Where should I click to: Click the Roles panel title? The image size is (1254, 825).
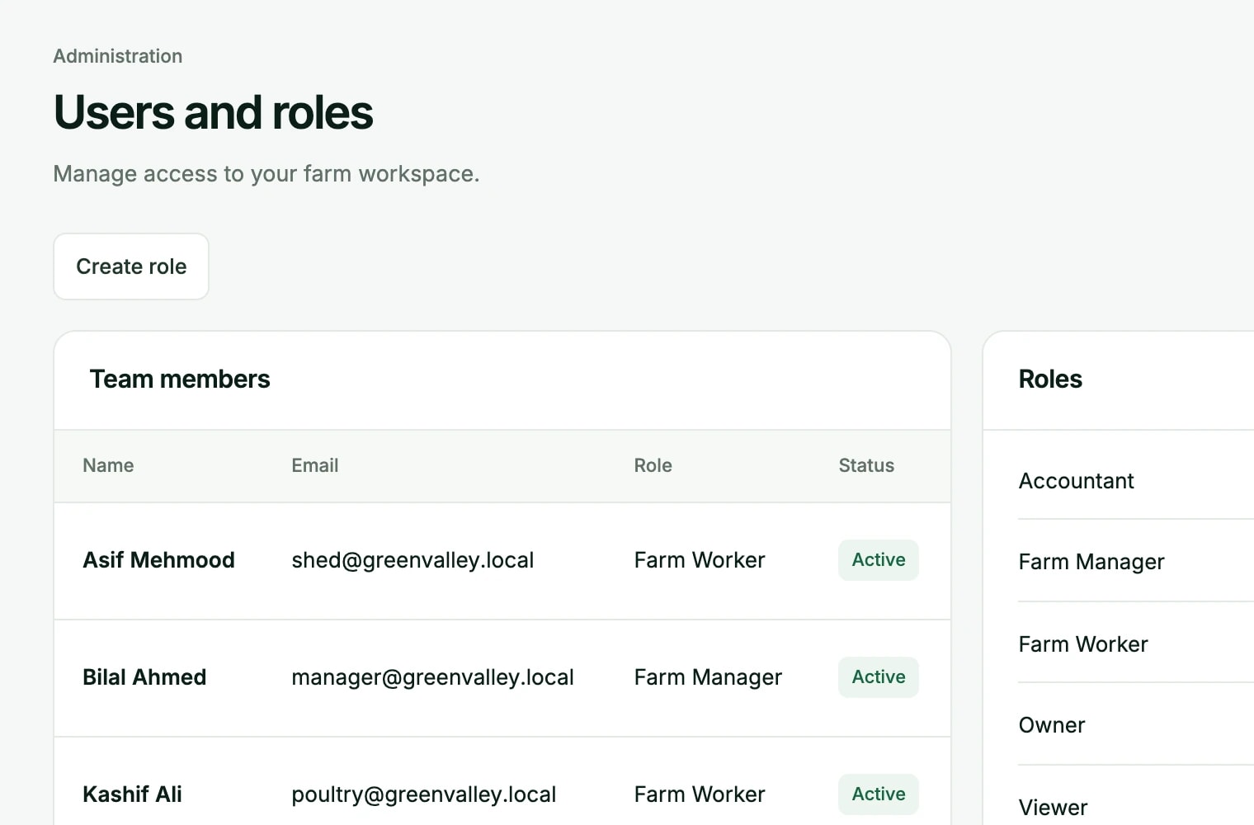[x=1050, y=379]
